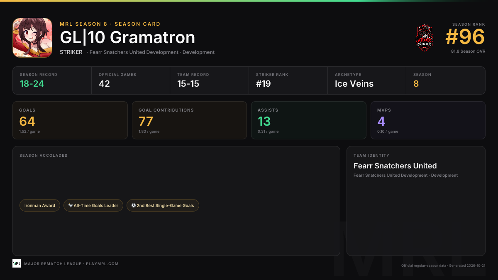Click the Season Accolades heading
This screenshot has height=280, width=498.
tap(43, 156)
